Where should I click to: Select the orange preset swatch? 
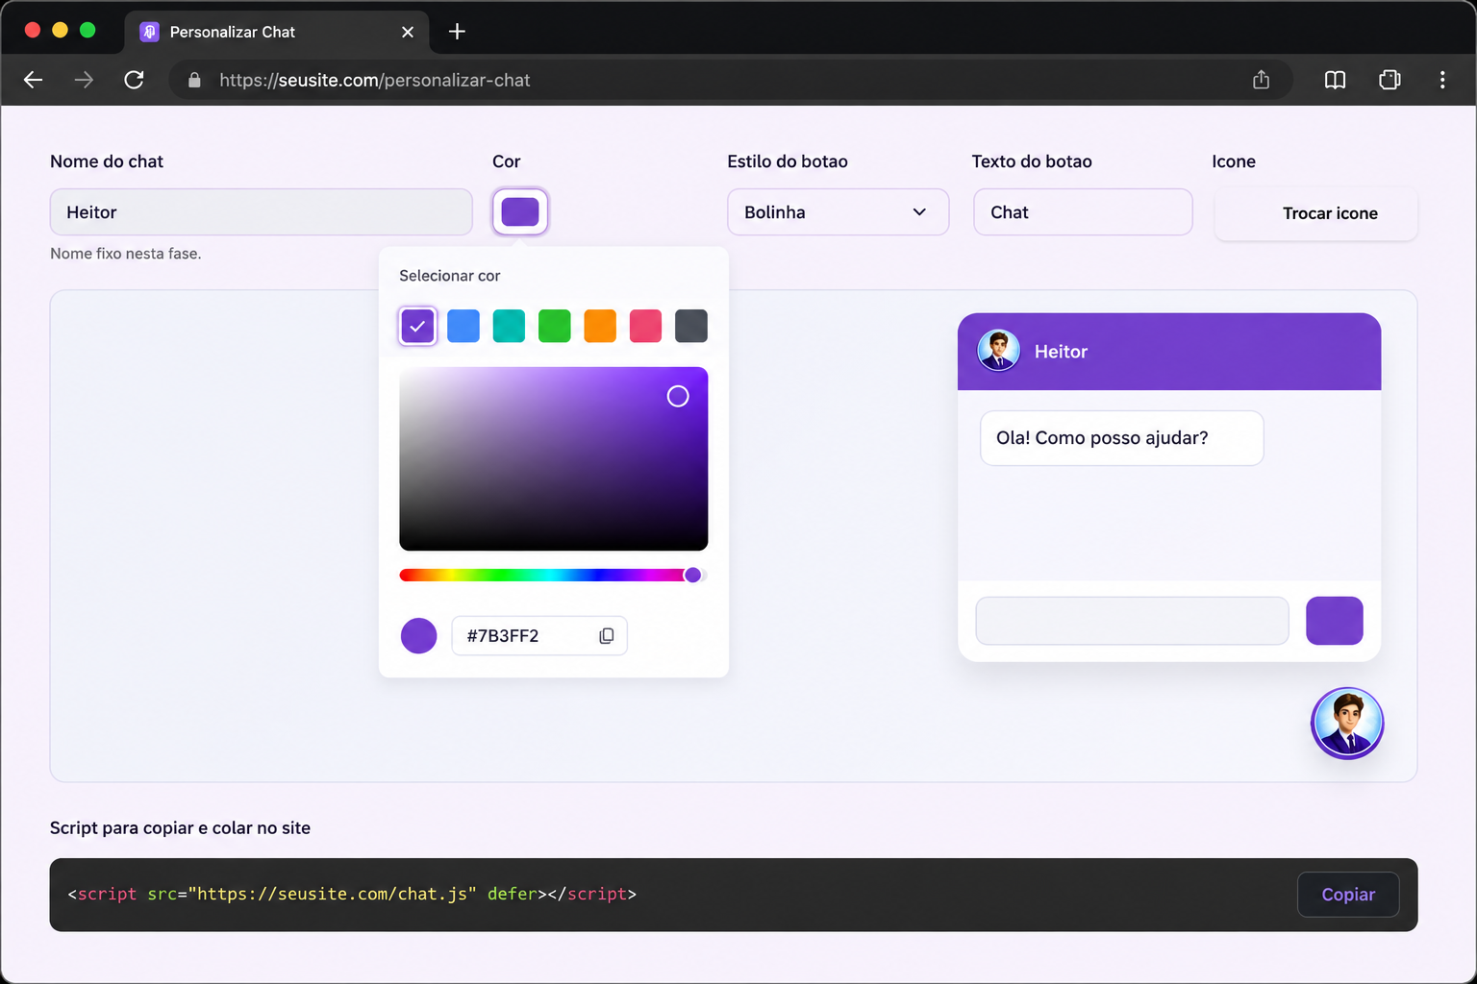[600, 326]
